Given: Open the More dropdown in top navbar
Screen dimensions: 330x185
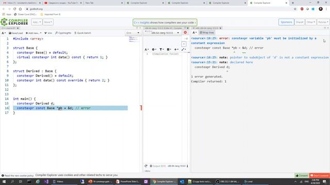Looking at the screenshot, I should (48, 22).
